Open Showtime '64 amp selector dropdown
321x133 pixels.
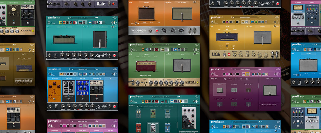(64, 27)
